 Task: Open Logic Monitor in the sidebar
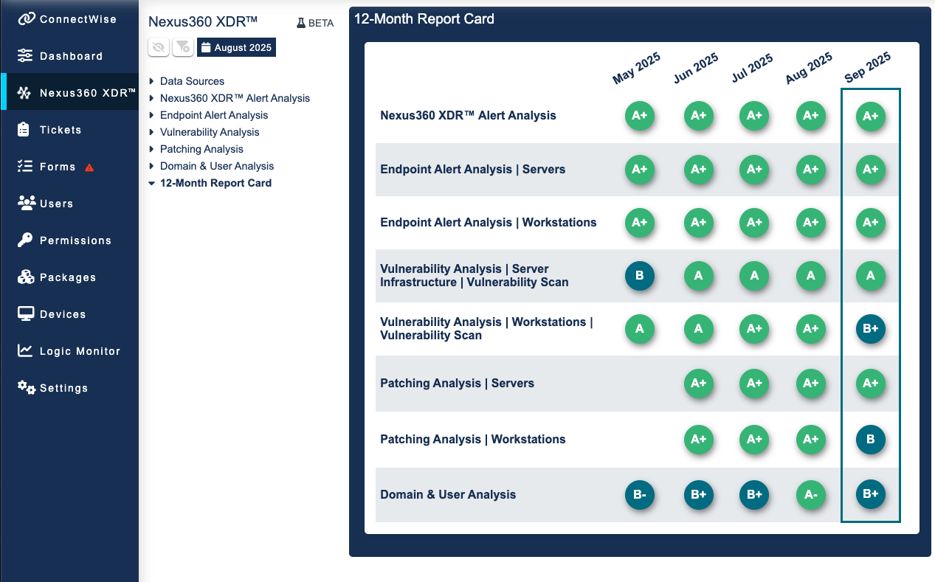[x=69, y=350]
